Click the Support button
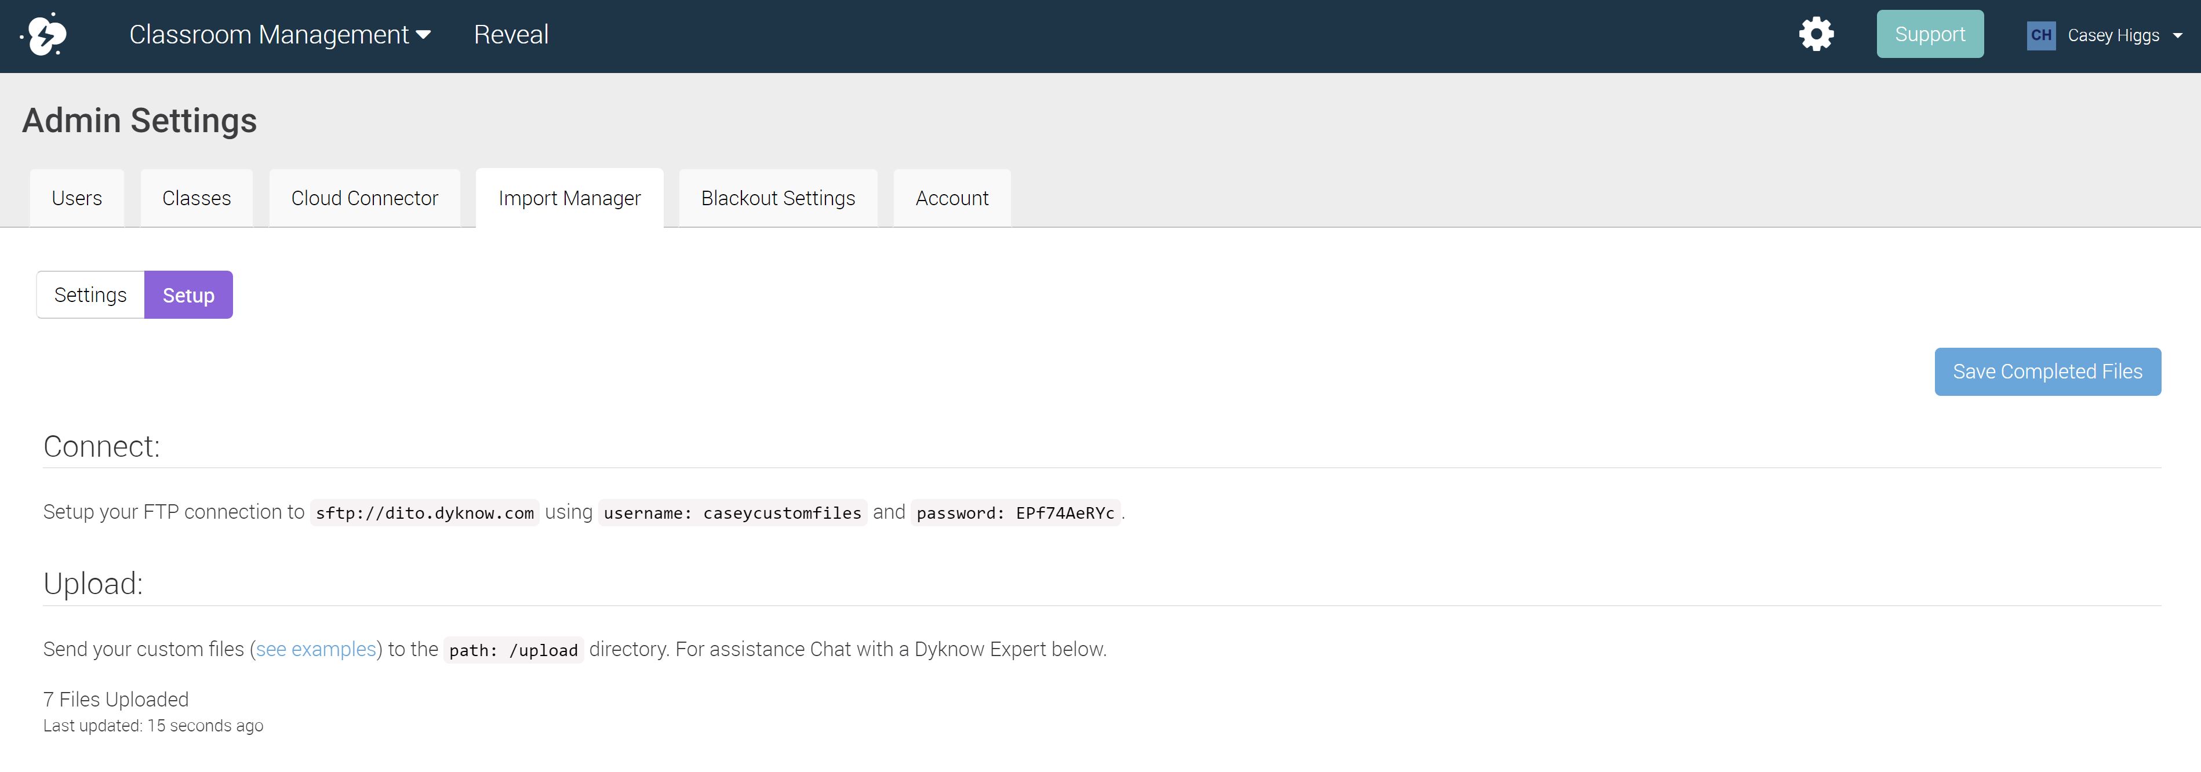2201x772 pixels. [x=1929, y=34]
